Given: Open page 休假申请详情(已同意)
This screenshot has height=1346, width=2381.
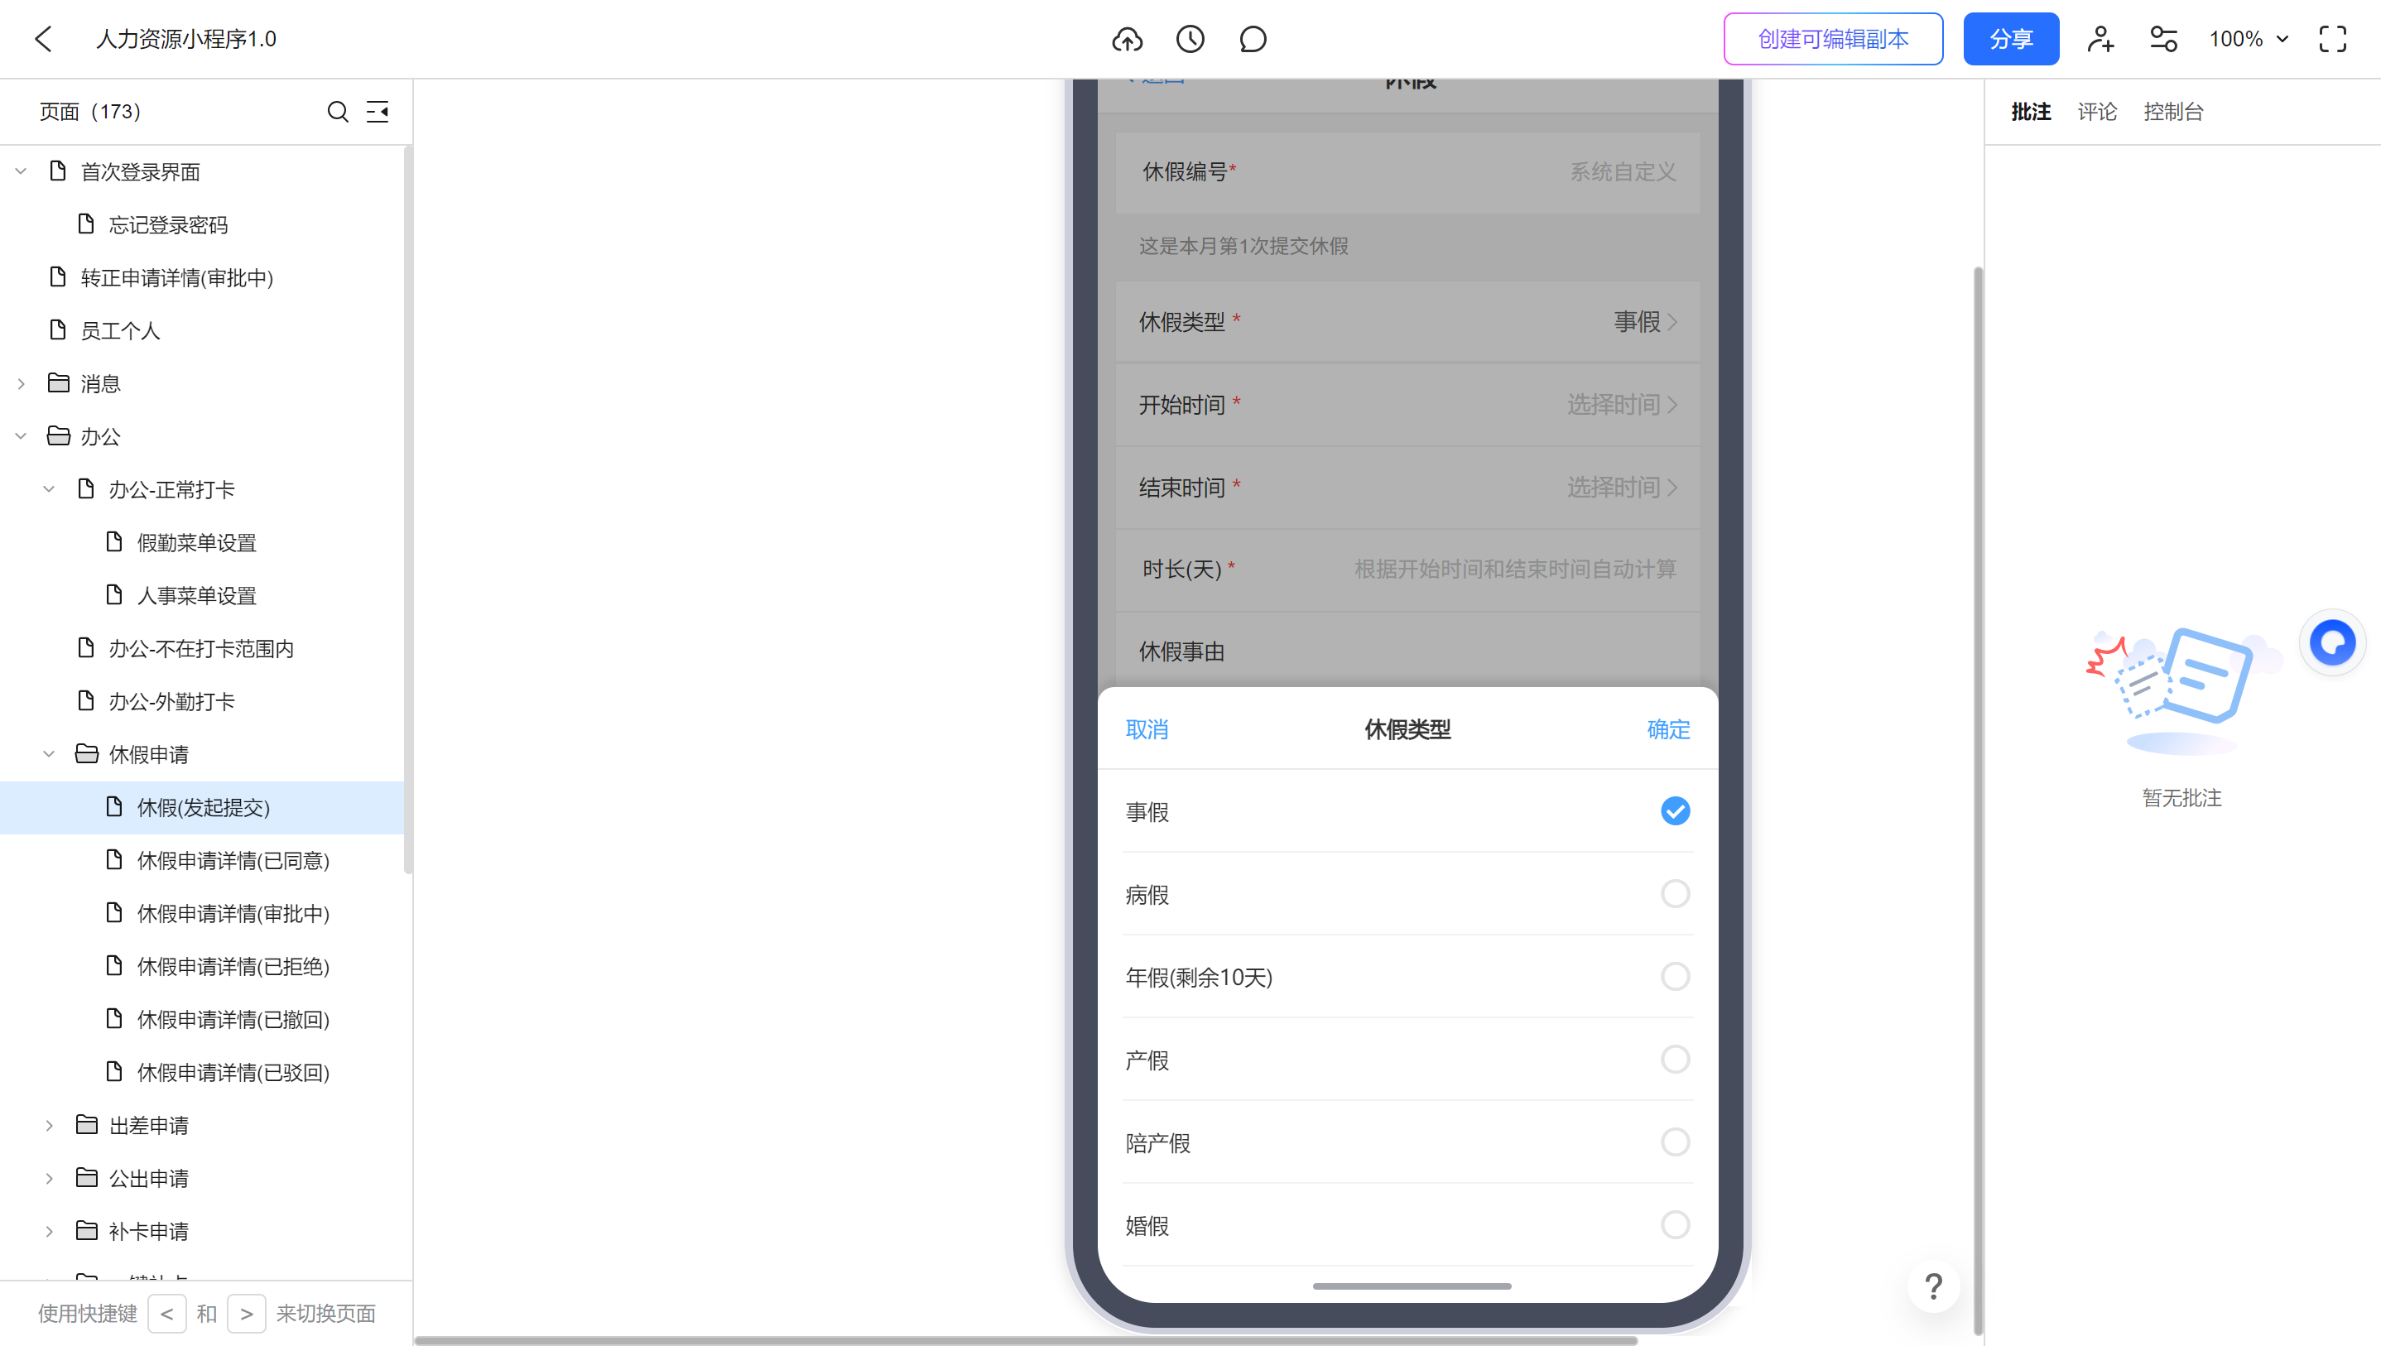Looking at the screenshot, I should click(x=233, y=861).
